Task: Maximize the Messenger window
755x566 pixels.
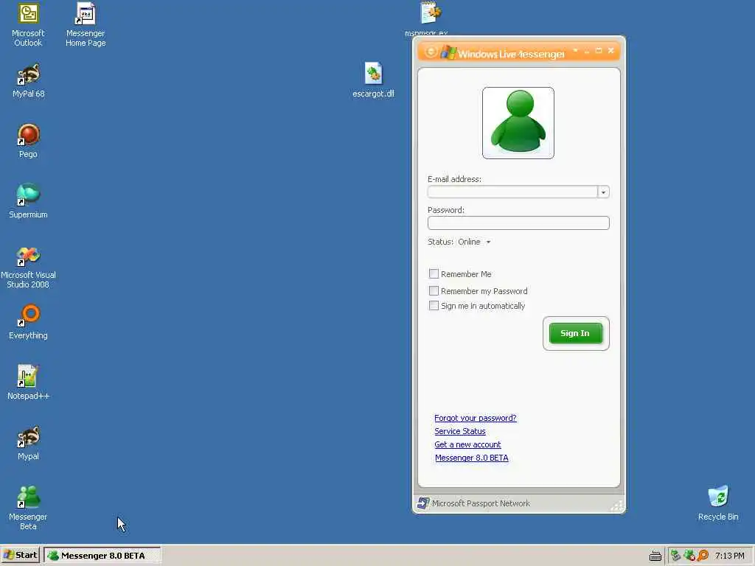Action: click(x=599, y=51)
